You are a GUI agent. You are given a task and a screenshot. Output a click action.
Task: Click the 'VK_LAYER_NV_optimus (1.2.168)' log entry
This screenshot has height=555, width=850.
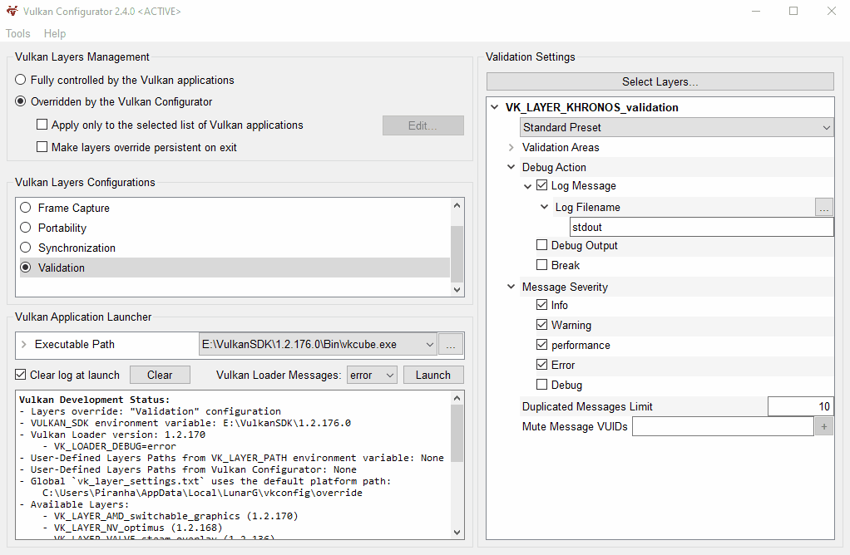pos(138,528)
